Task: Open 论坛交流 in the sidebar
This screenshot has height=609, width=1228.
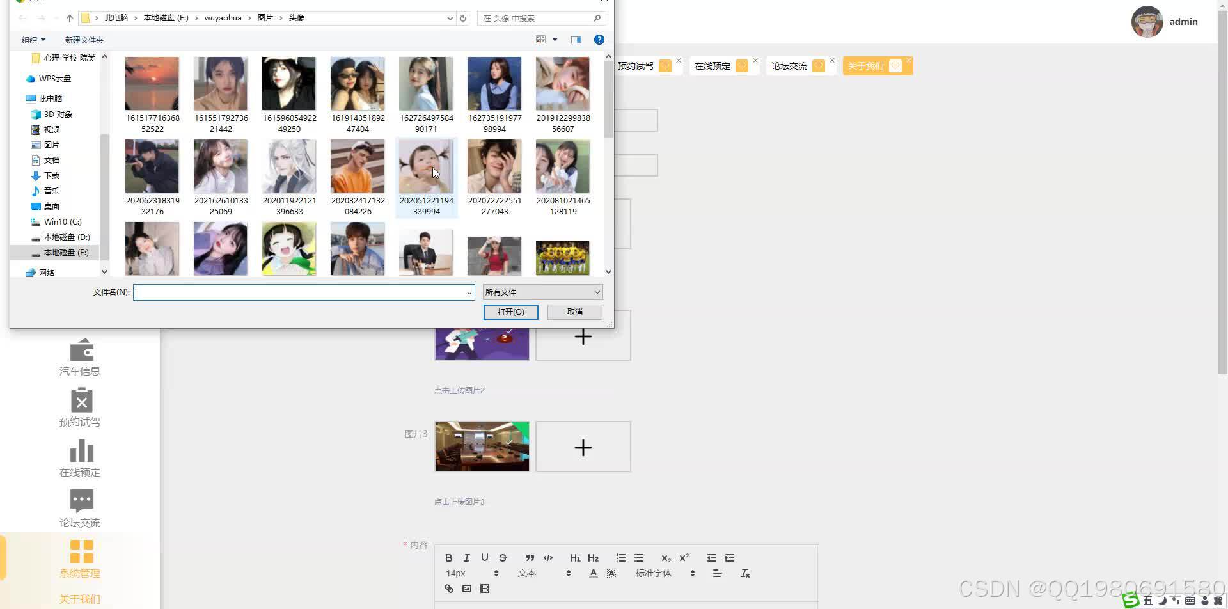Action: click(80, 509)
